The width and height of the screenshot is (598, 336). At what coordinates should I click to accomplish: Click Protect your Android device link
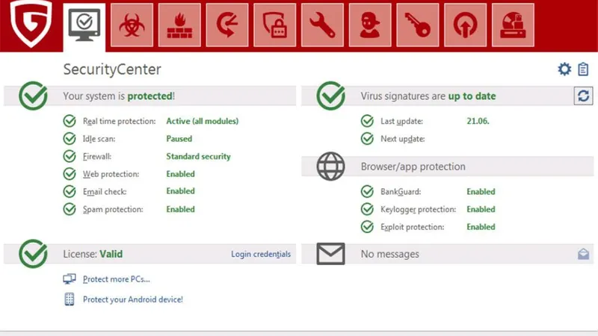[x=132, y=299]
